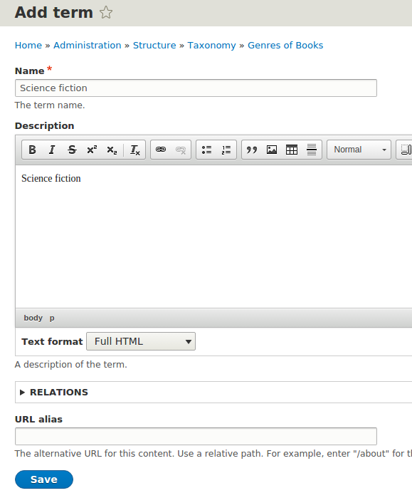Apply Strikethrough formatting
This screenshot has width=412, height=493.
72,150
